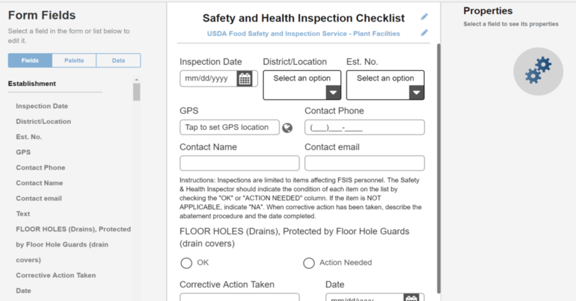Click the USDA Food Safety and Inspection Service subtitle
The height and width of the screenshot is (301, 576).
pos(304,34)
